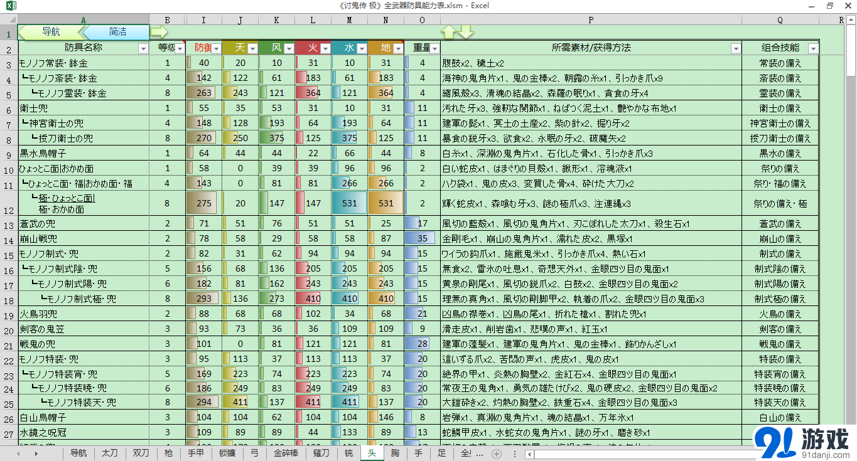Switch to the 胸 sheet tab
This screenshot has height=461, width=857.
click(x=395, y=453)
